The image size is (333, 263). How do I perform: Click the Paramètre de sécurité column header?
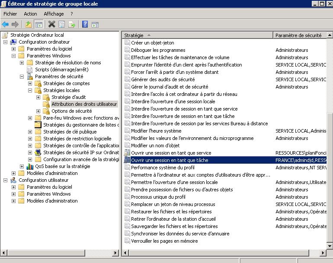[x=298, y=35]
